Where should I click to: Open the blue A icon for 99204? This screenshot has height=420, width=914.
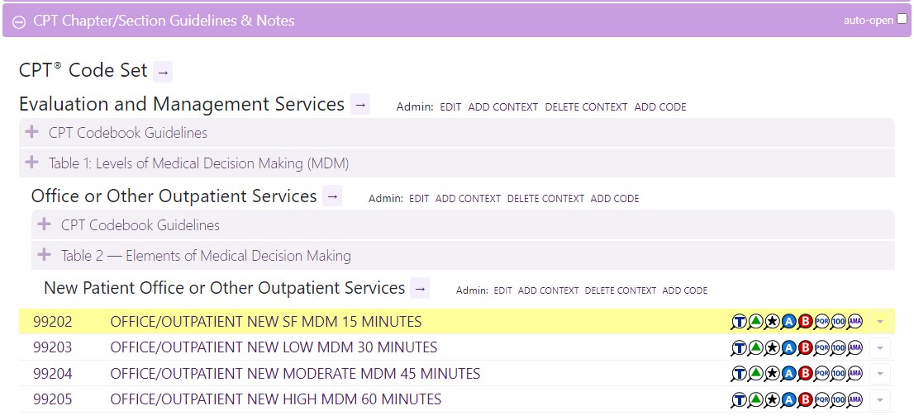(788, 373)
